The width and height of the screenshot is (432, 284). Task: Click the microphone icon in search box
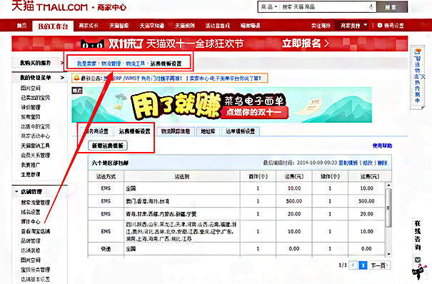click(371, 6)
